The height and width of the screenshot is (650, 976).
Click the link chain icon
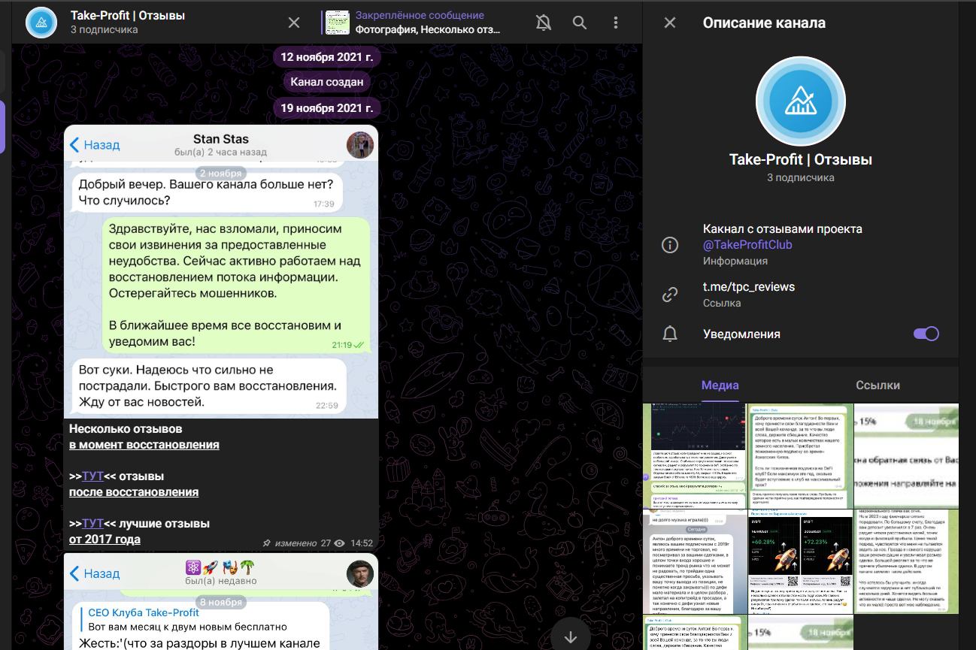pyautogui.click(x=669, y=295)
